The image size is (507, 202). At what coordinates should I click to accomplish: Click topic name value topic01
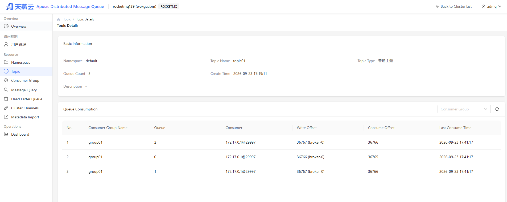239,61
